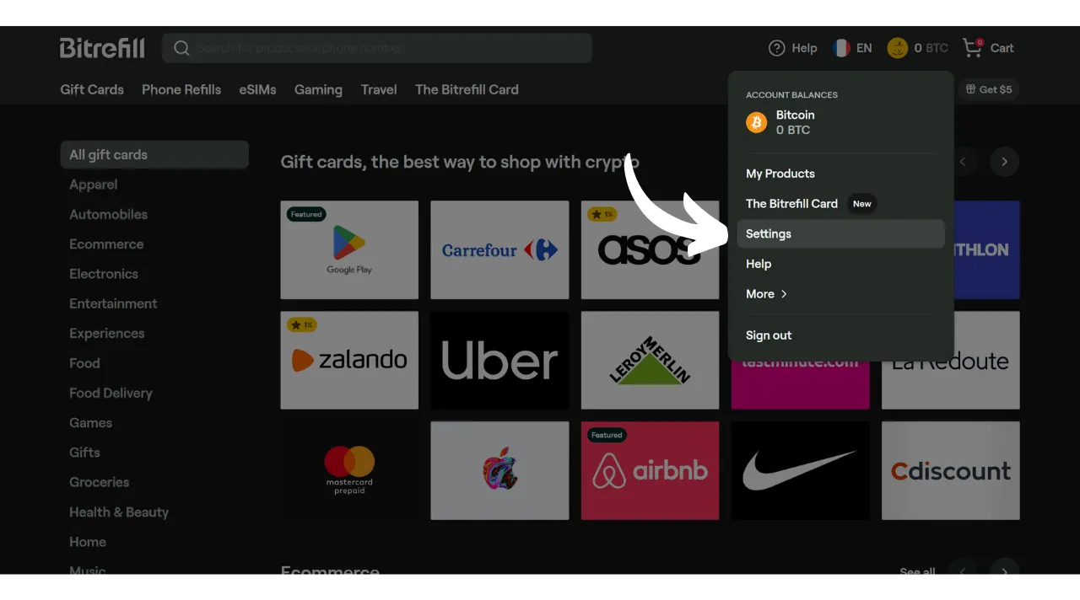Viewport: 1080px width, 600px height.
Task: Click the Get $5 gift button
Action: coord(989,89)
